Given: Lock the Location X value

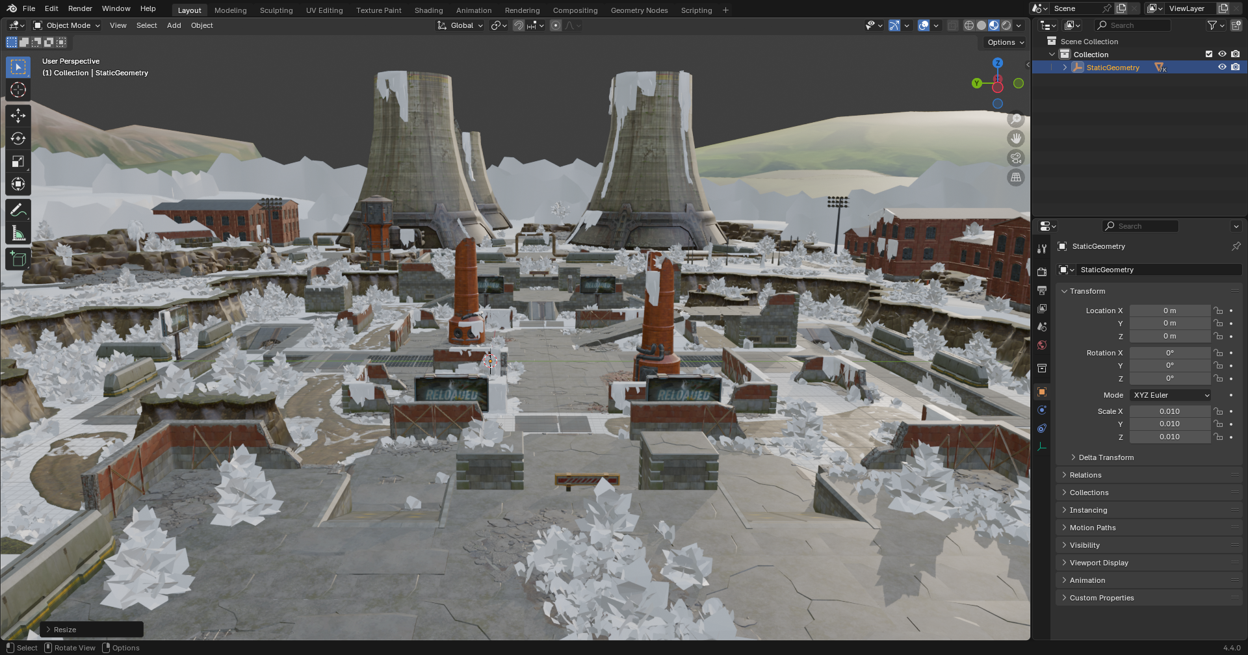Looking at the screenshot, I should [1219, 311].
